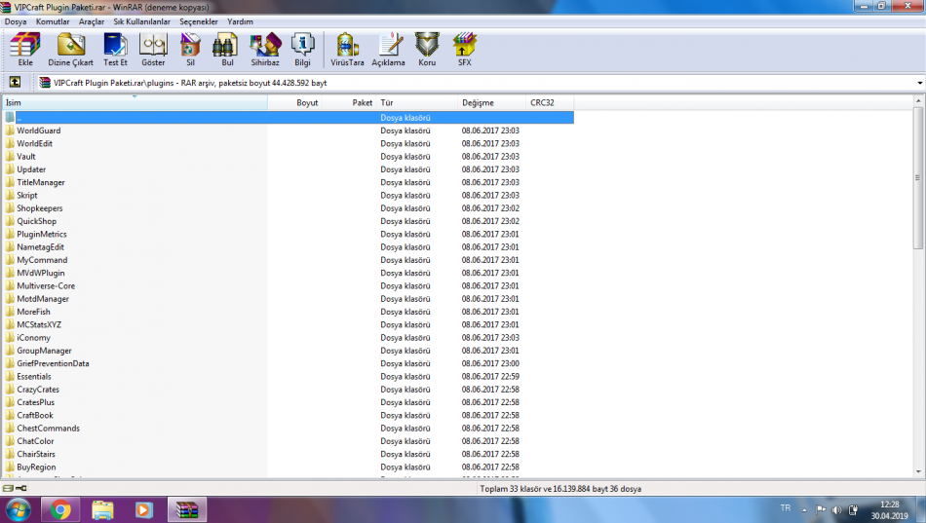Click the scrollbar up arrow
Viewport: 926px width, 523px height.
coord(918,101)
